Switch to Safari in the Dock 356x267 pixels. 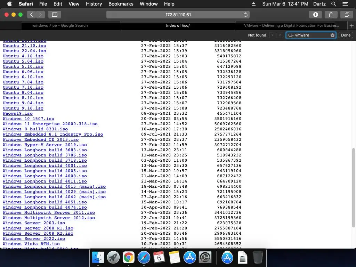point(144,258)
